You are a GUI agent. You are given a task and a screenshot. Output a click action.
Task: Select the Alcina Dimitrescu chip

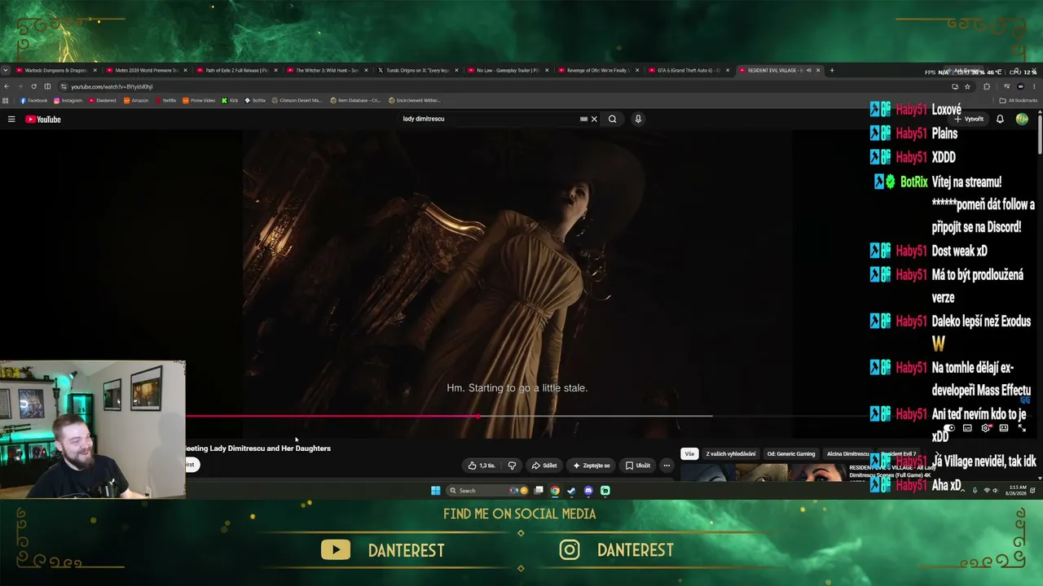click(x=848, y=454)
